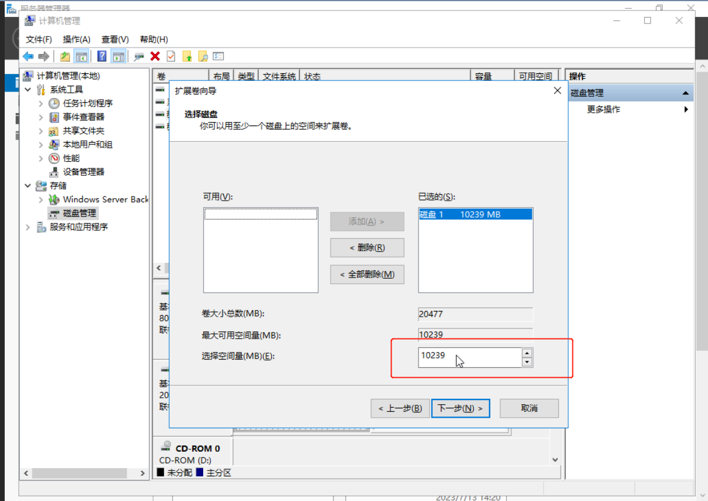Image resolution: width=708 pixels, height=501 pixels.
Task: Expand the 共享文件夹 node
Action: tap(41, 130)
